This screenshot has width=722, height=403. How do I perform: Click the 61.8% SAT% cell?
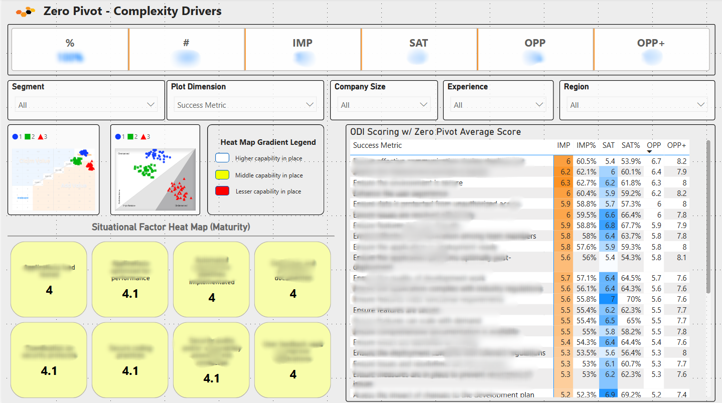tap(631, 182)
